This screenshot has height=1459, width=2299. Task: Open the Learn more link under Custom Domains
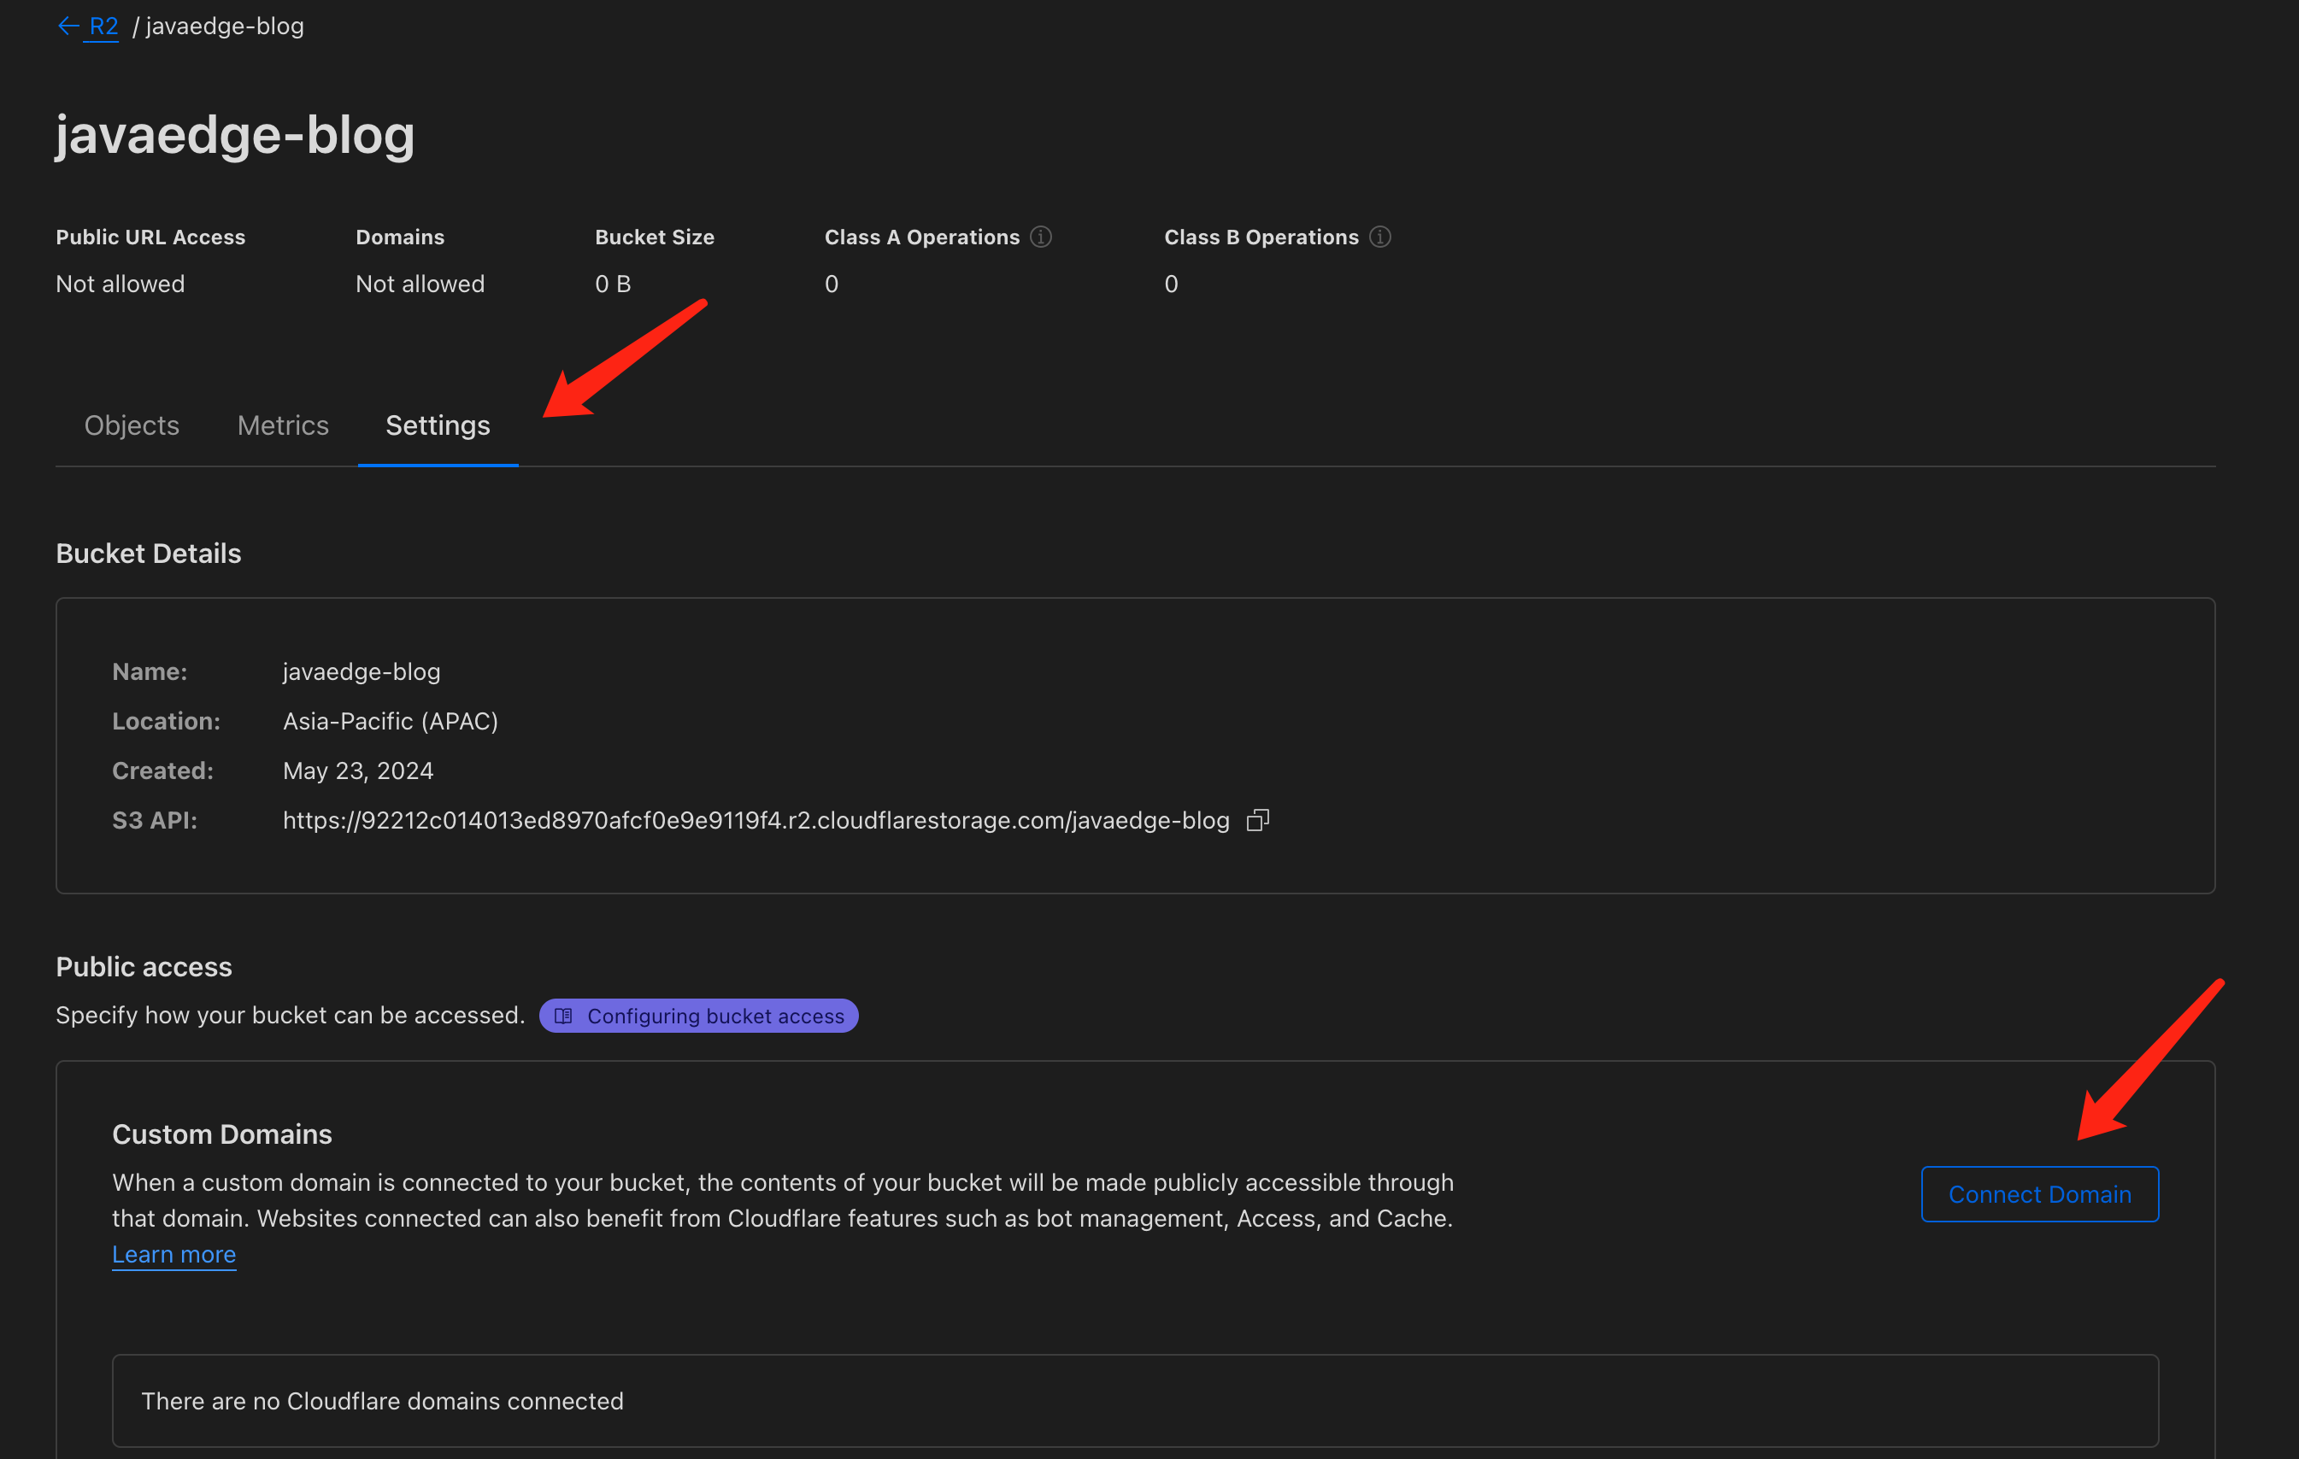pos(173,1254)
